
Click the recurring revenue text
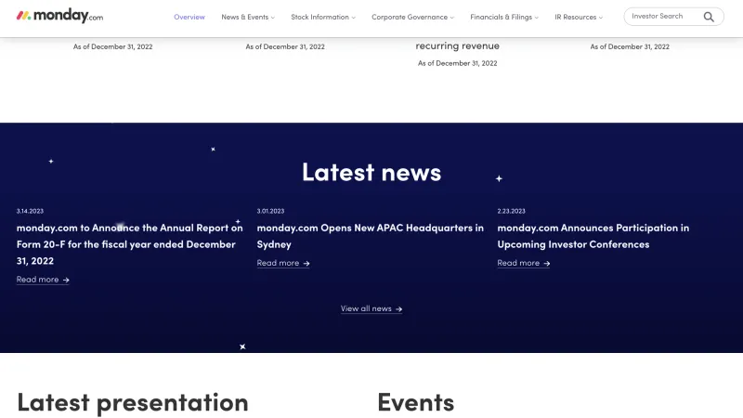457,46
